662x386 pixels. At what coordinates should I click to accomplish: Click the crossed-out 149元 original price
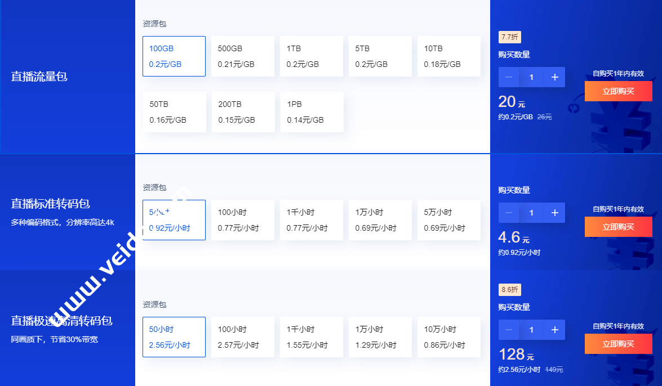click(x=554, y=370)
